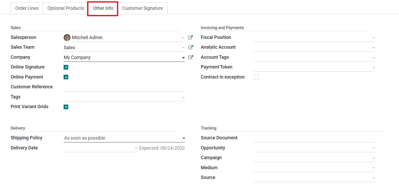Viewport: 399px width, 188px height.
Task: Open the Fiscal Position dropdown
Action: (373, 38)
